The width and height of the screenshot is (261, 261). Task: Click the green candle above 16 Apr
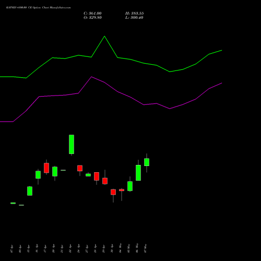[38, 175]
